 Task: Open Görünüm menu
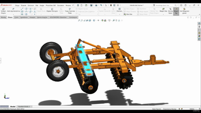[31, 5]
